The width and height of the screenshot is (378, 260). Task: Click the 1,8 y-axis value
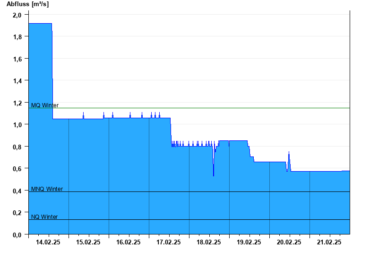17,37
